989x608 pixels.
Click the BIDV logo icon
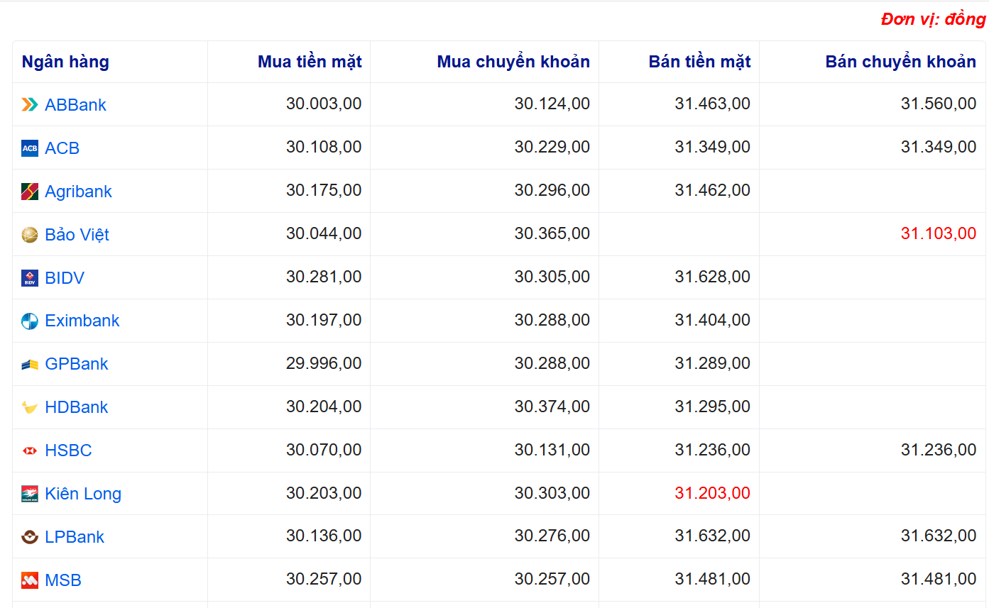point(30,278)
